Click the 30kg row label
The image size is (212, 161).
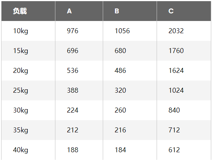coord(21,110)
